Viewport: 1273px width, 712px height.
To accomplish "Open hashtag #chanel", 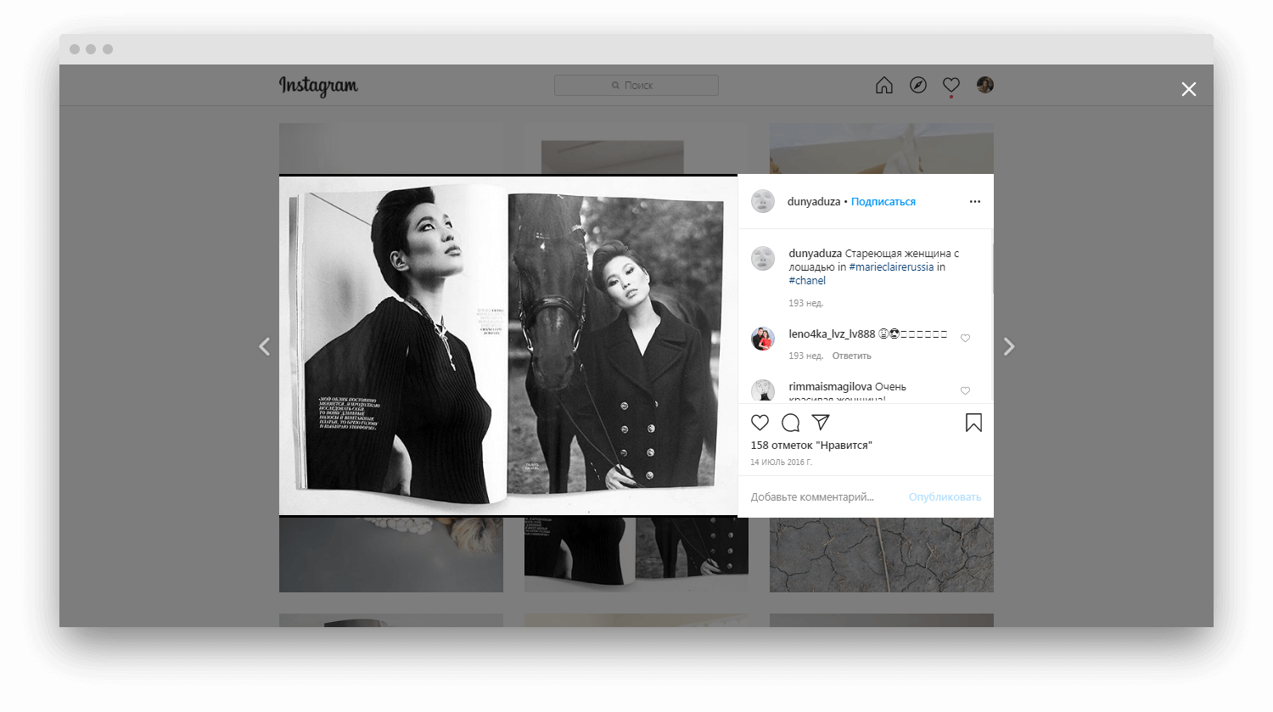I will (x=807, y=281).
